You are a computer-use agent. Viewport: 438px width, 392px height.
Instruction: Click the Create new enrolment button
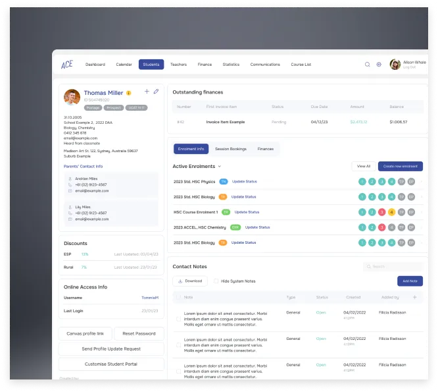[x=400, y=167]
